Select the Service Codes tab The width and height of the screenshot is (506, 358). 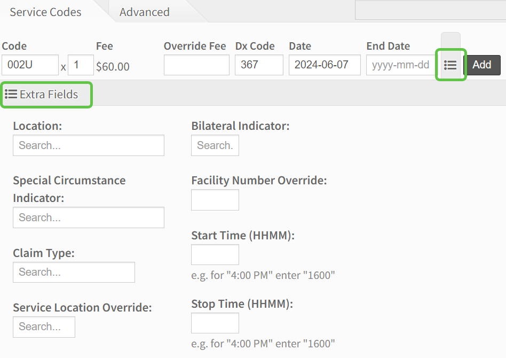tap(46, 12)
